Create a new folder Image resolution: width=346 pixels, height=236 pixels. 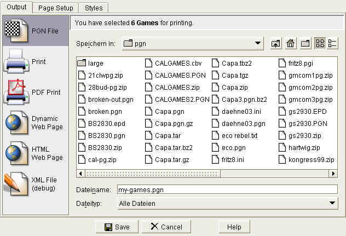(305, 44)
